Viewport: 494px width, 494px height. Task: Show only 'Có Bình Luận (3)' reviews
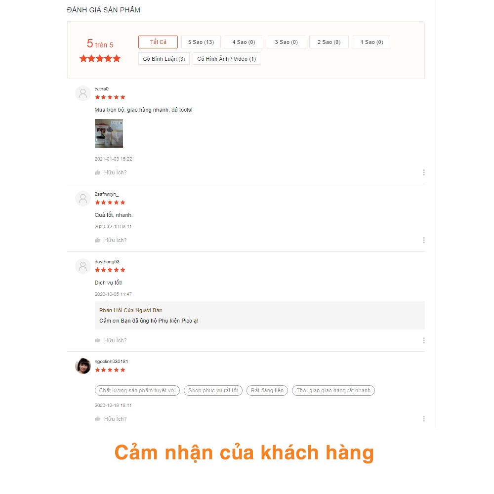point(164,59)
